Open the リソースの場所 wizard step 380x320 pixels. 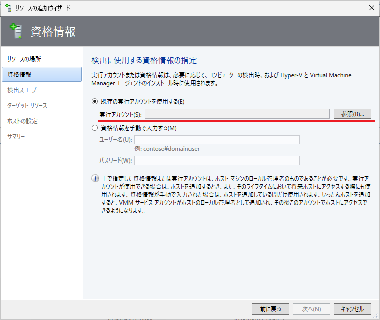point(24,59)
